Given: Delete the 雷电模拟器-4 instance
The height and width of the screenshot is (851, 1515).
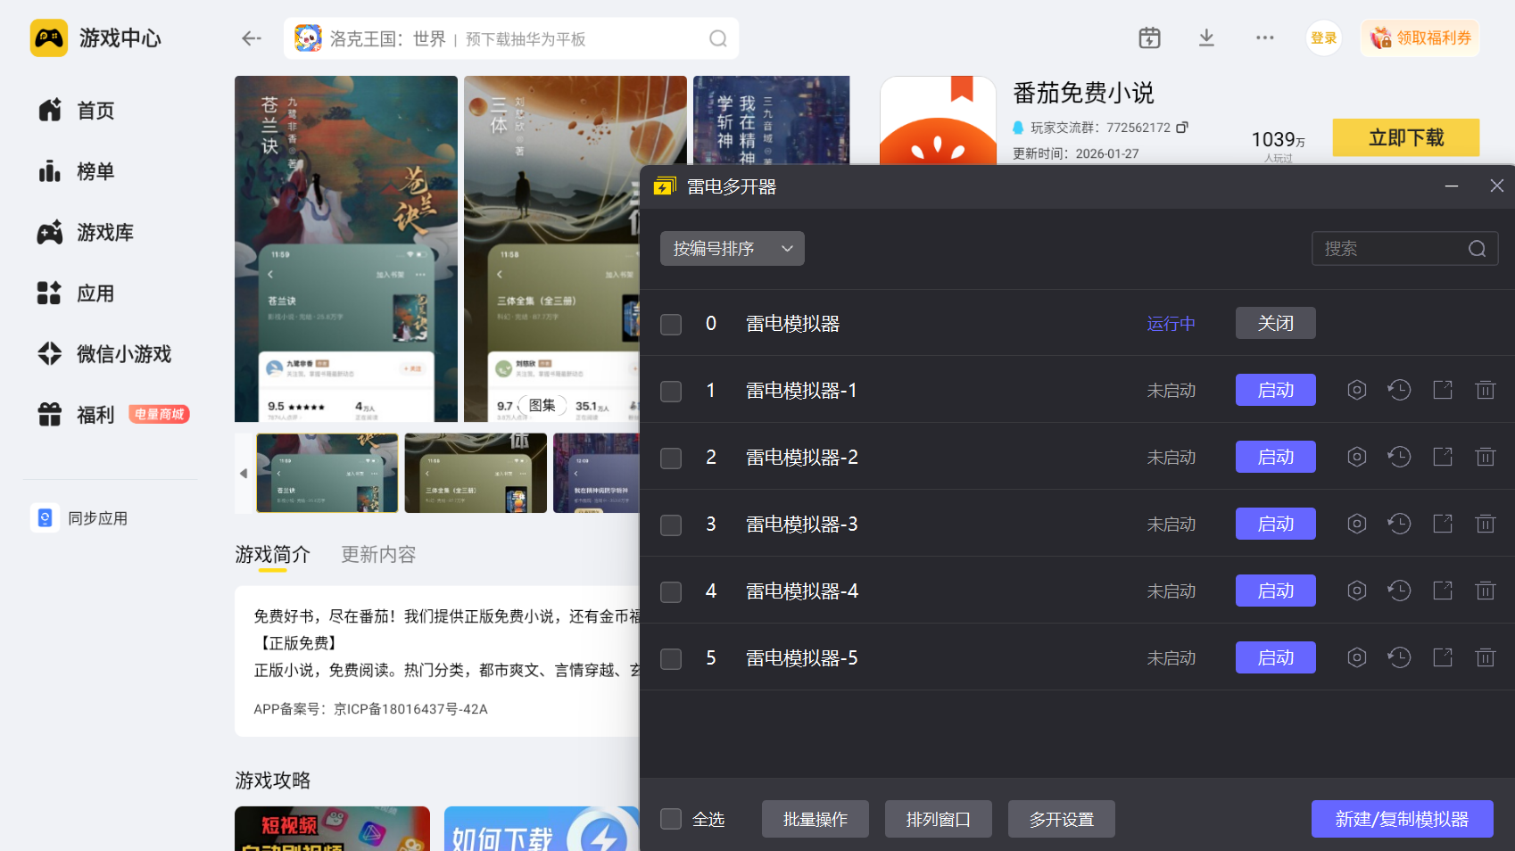Looking at the screenshot, I should 1486,591.
